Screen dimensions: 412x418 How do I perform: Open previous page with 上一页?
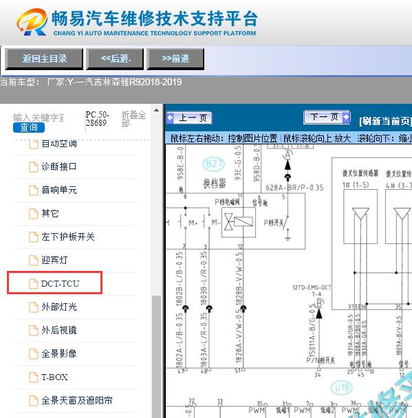coord(189,118)
